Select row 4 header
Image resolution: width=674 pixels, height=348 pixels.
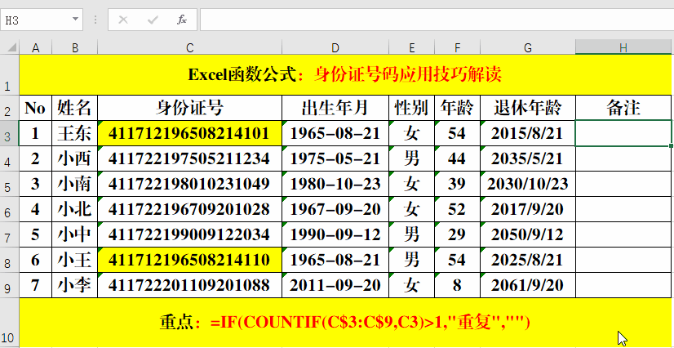[x=10, y=158]
